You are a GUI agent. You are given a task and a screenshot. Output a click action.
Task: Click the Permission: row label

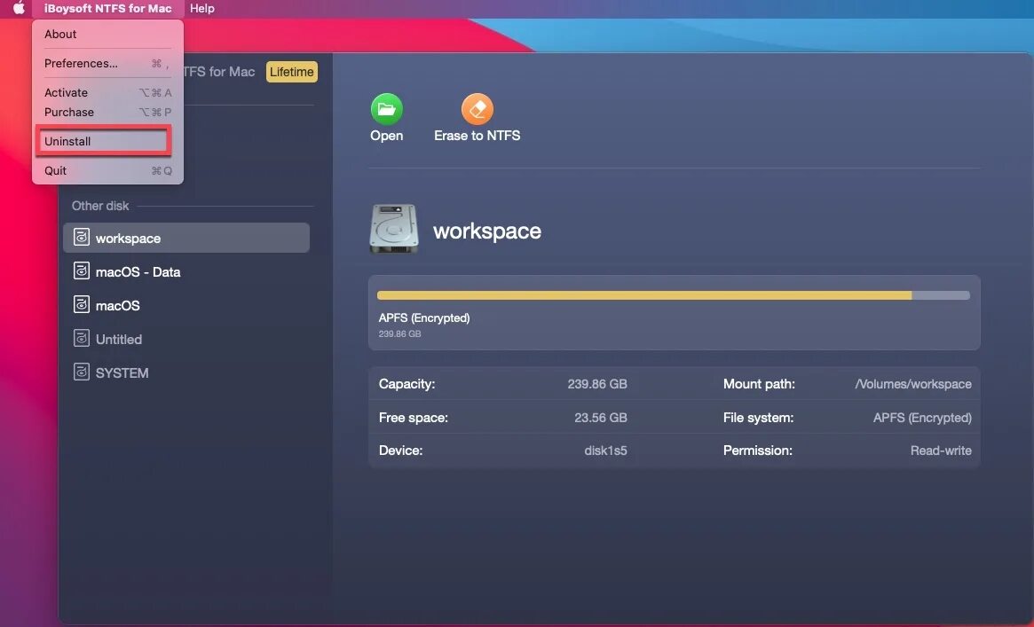[758, 451]
